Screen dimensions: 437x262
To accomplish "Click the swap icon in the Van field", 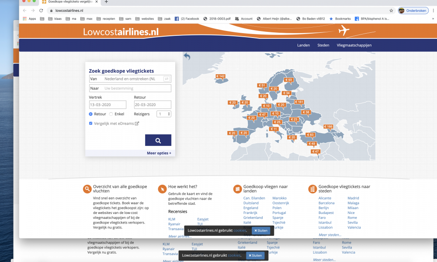I will 166,79.
